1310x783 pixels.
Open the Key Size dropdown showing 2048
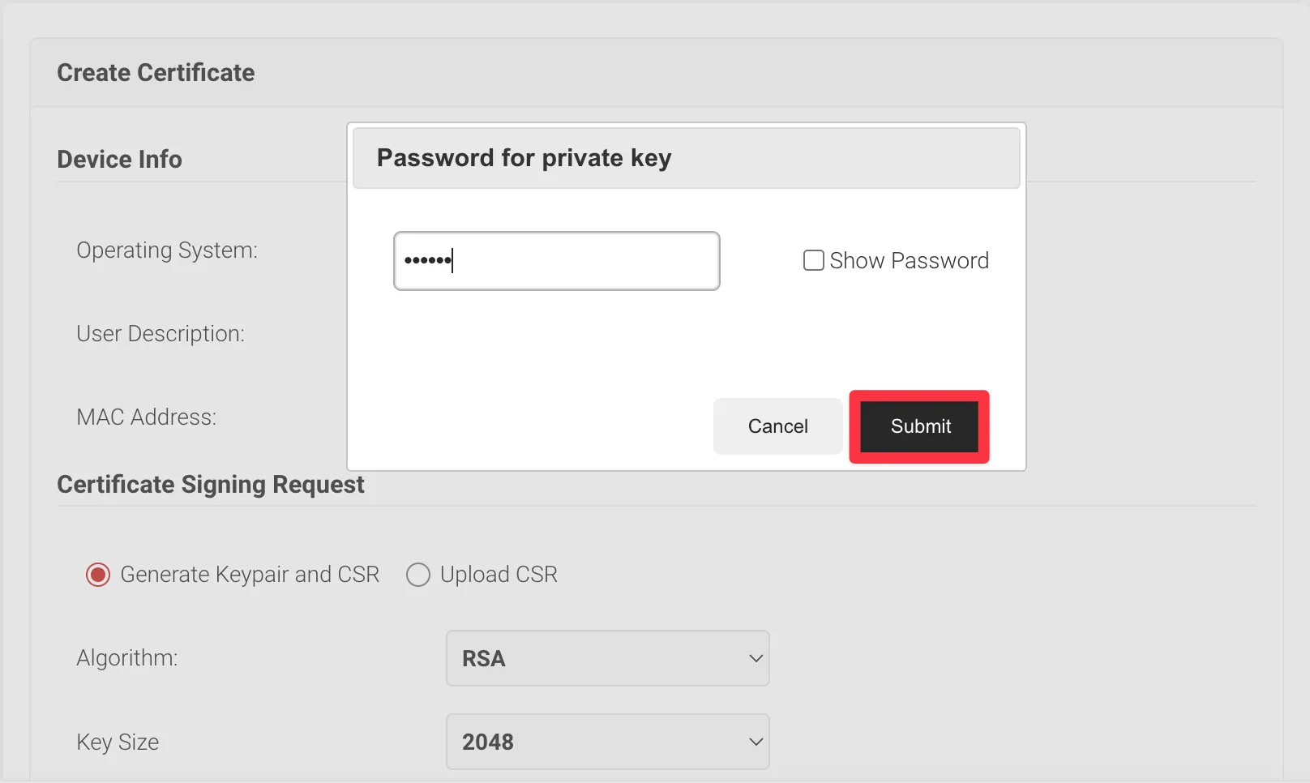(x=606, y=742)
